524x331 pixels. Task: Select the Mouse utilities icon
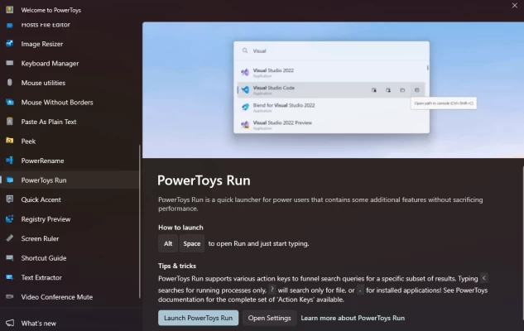pos(9,83)
